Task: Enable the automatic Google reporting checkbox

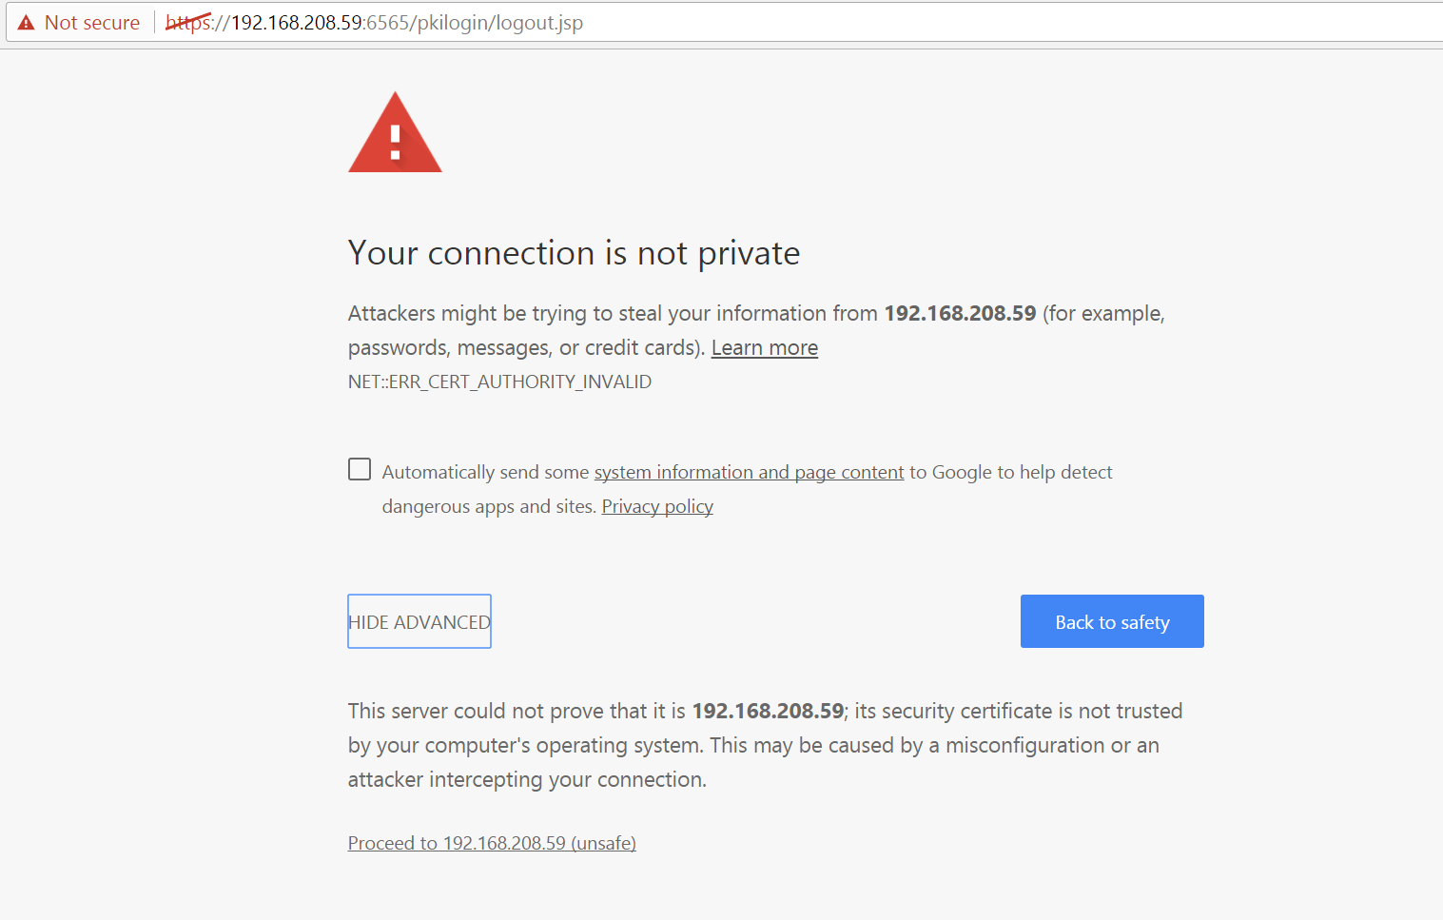Action: click(x=360, y=469)
